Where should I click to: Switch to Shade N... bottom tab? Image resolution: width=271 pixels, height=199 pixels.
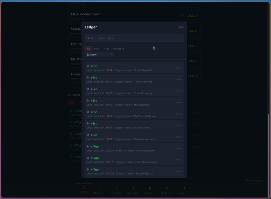point(133,191)
